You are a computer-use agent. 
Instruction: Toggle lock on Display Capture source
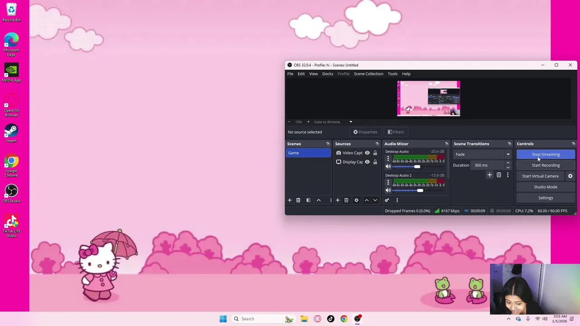coord(375,162)
